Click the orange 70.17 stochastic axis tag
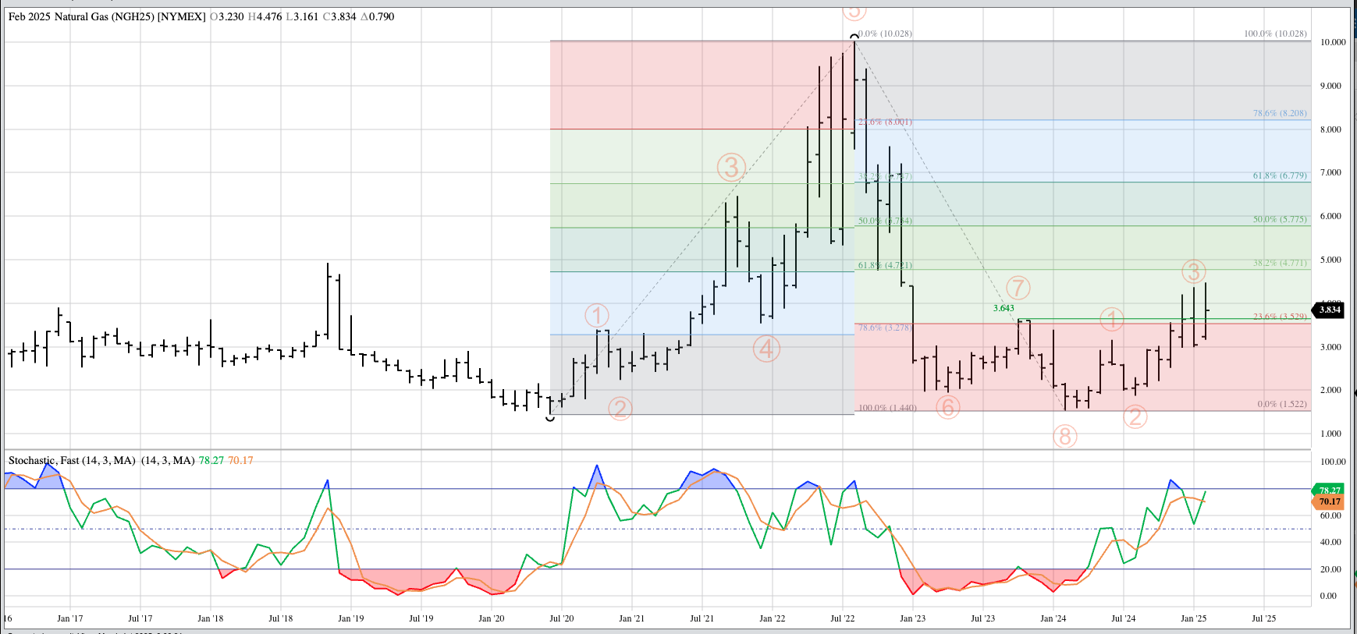The width and height of the screenshot is (1357, 634). pyautogui.click(x=1330, y=501)
